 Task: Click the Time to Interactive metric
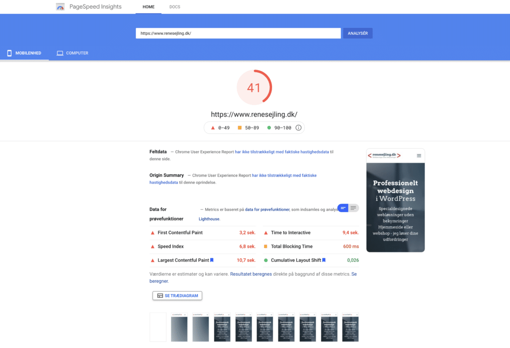(x=311, y=232)
